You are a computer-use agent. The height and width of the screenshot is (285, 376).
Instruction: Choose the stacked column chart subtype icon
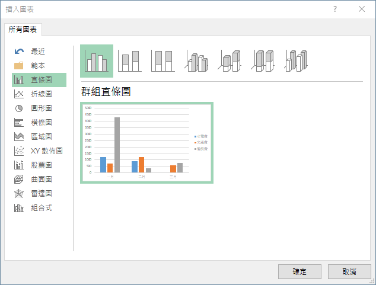129,61
